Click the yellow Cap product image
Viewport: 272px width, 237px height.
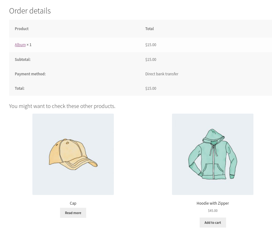73,154
